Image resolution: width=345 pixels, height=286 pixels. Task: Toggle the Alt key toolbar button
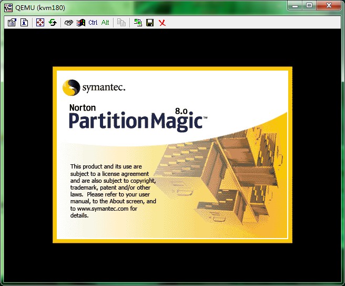105,23
